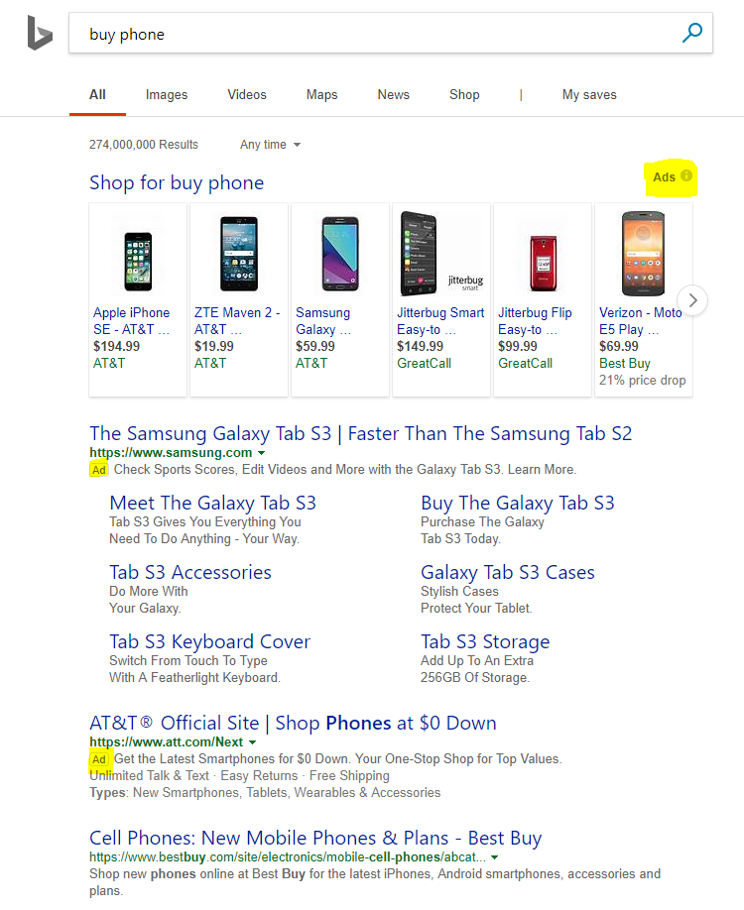744x910 pixels.
Task: Open the My saves tab
Action: [589, 94]
